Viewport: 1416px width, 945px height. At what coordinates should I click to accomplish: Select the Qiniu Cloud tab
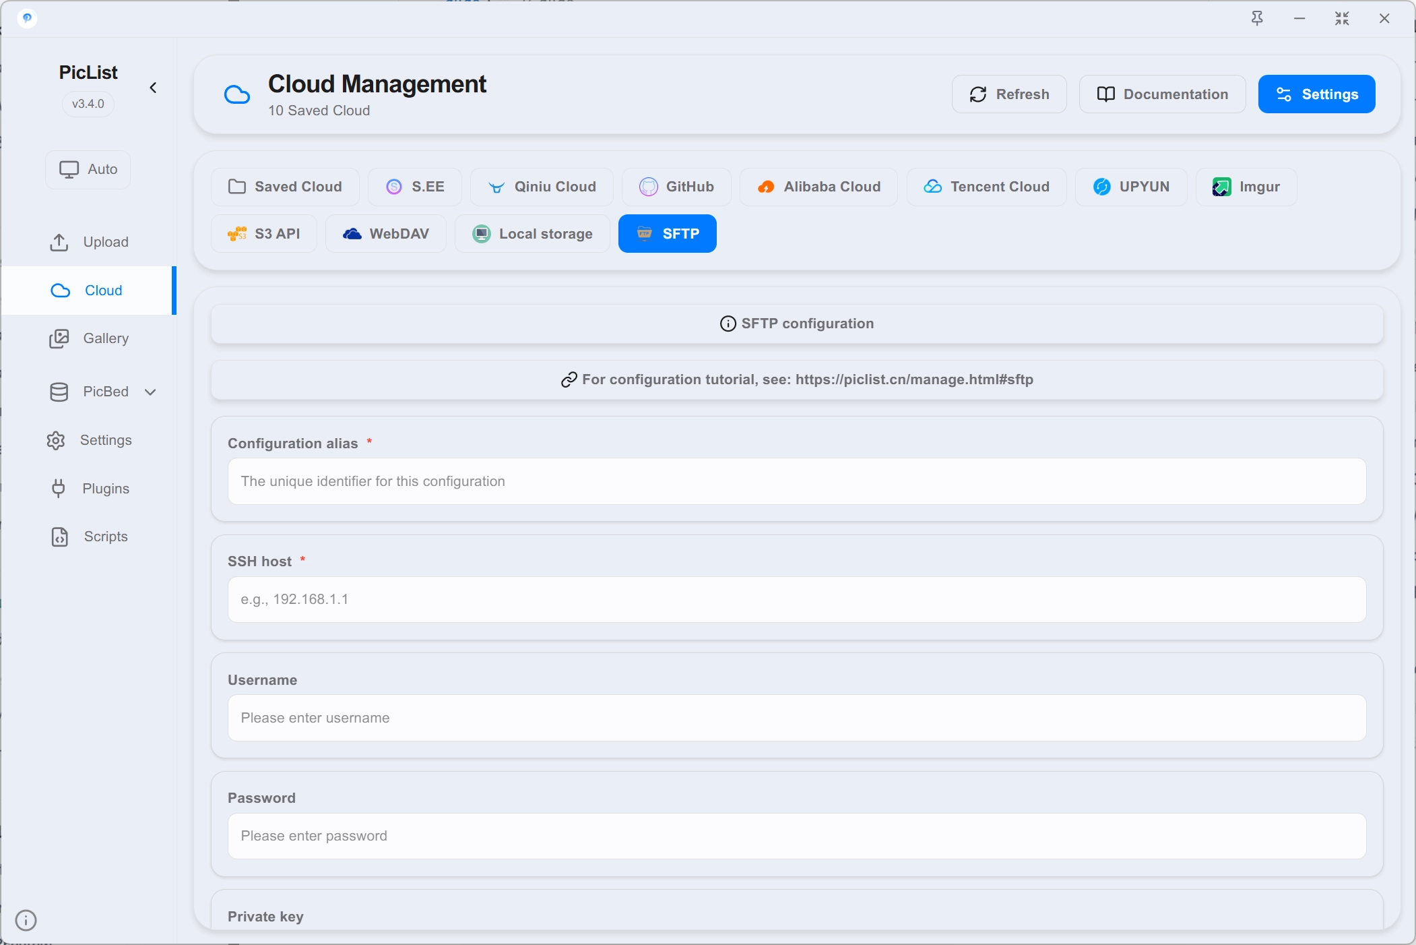click(x=542, y=187)
